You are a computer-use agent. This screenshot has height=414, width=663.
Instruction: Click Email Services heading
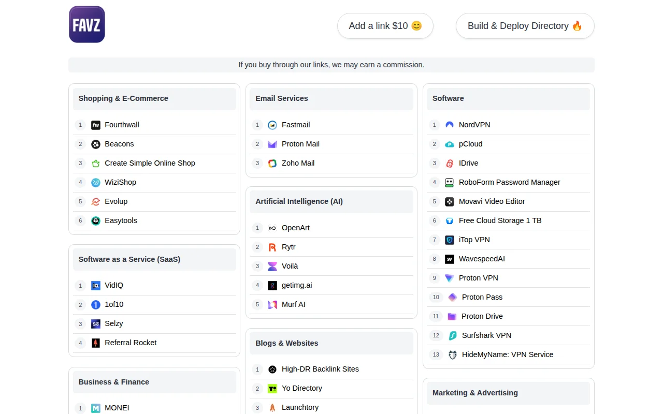282,98
